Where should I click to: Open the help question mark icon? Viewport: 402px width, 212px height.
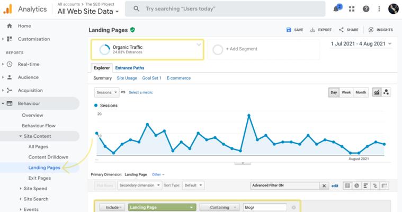[x=366, y=9]
